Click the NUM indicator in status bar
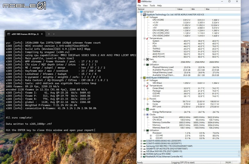This screenshot has height=164, width=249. pyautogui.click(x=228, y=162)
